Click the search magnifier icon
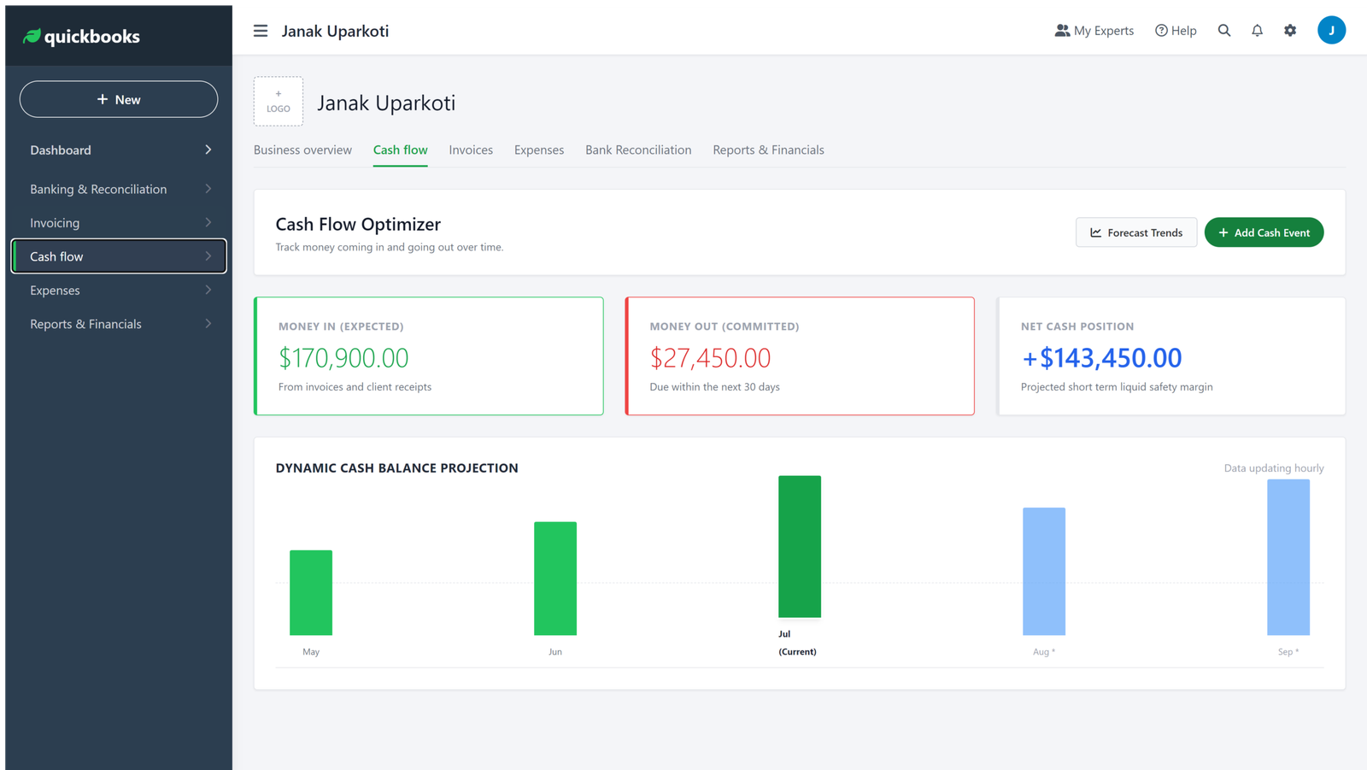Viewport: 1367px width, 770px height. pyautogui.click(x=1224, y=30)
